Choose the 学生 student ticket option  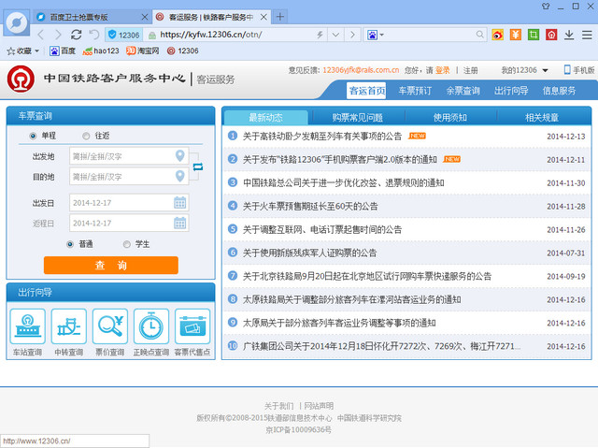click(x=127, y=244)
